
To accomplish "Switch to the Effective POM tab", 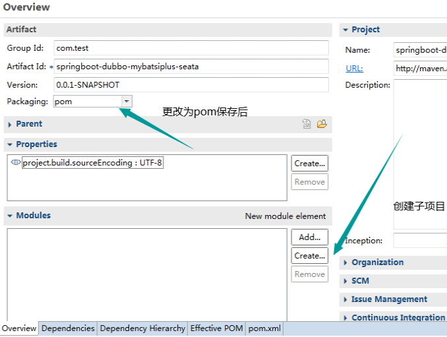I will [216, 328].
